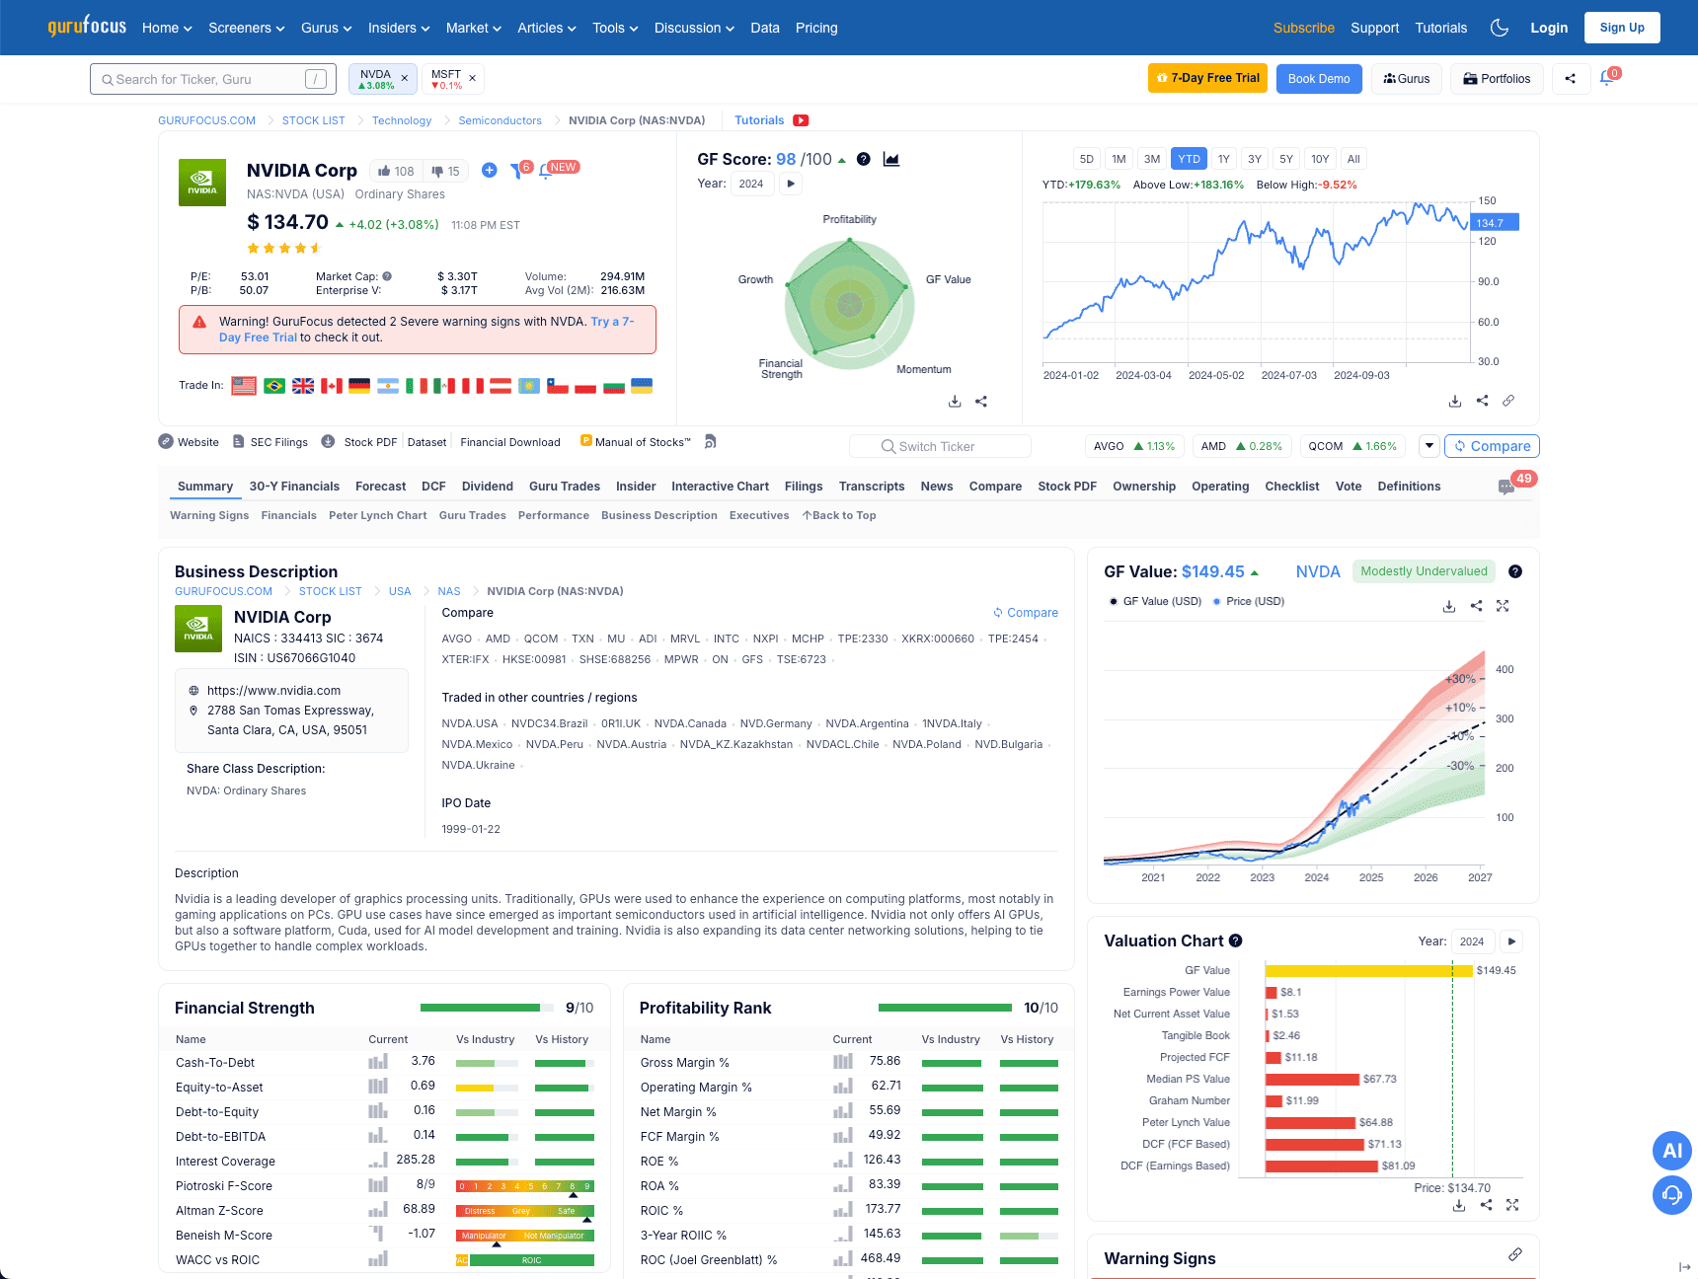The height and width of the screenshot is (1279, 1698).
Task: Click the Altman Z-Score Distress-Grey-Safe bar
Action: coord(525,1211)
